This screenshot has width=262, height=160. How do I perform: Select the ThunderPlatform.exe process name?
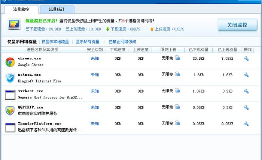40,124
